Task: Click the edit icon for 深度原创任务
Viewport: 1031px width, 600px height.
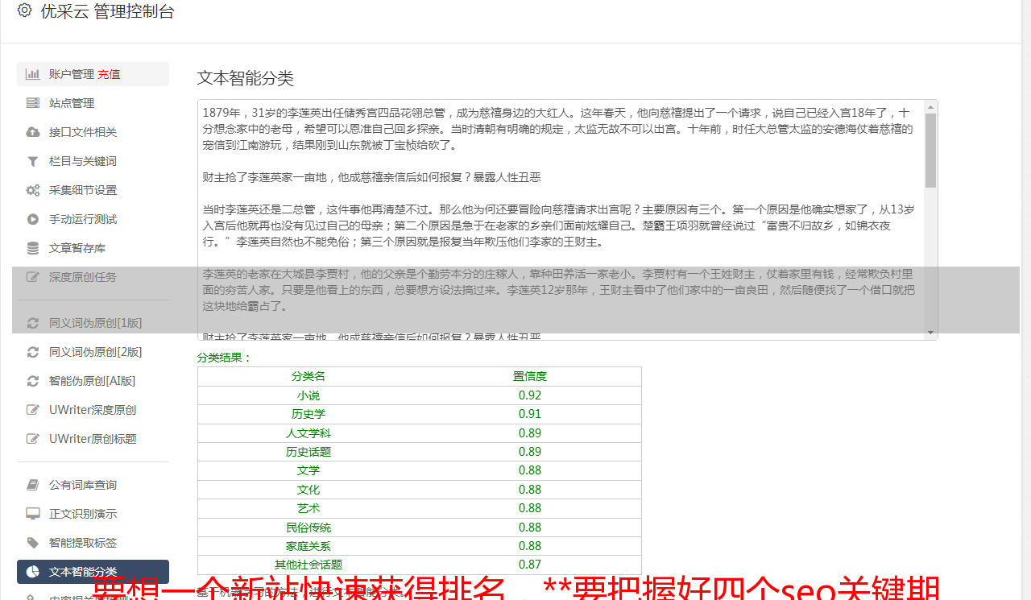Action: click(x=33, y=277)
